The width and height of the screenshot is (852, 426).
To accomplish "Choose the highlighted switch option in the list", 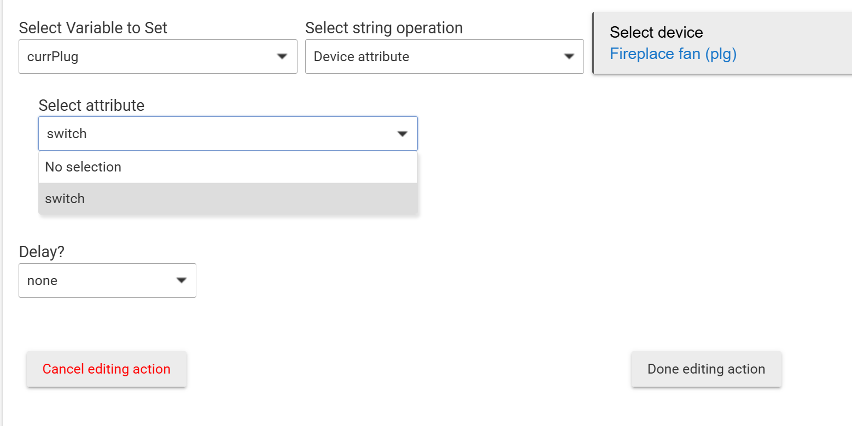I will (65, 199).
